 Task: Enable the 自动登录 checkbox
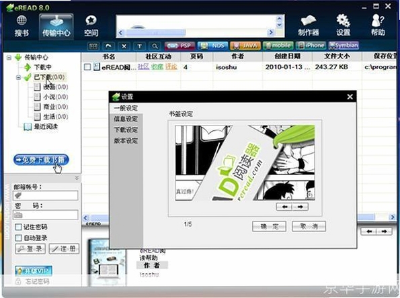[x=18, y=238]
